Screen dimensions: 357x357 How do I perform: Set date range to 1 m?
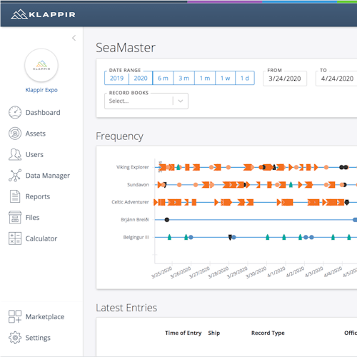205,78
